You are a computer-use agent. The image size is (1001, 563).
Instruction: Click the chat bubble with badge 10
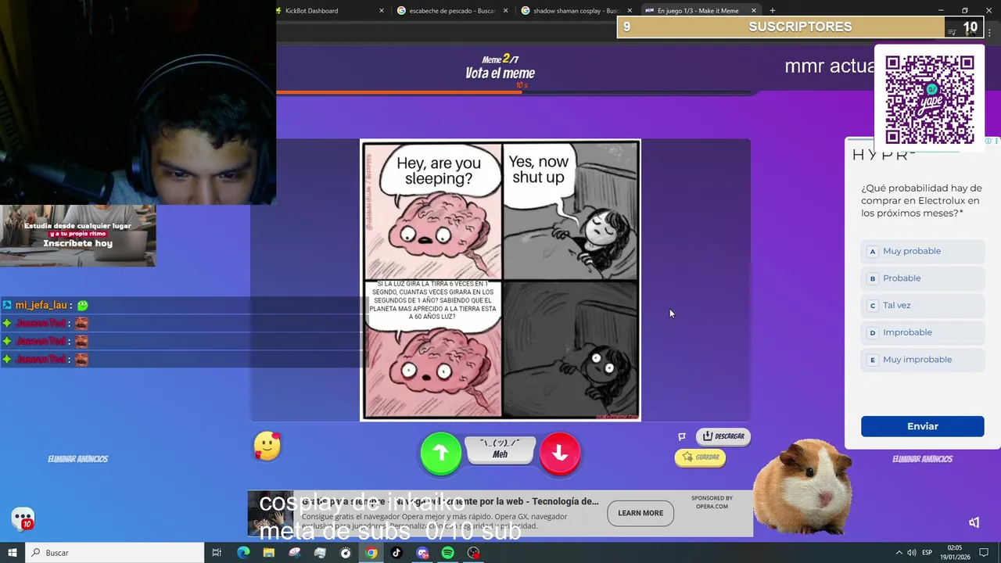coord(23,518)
